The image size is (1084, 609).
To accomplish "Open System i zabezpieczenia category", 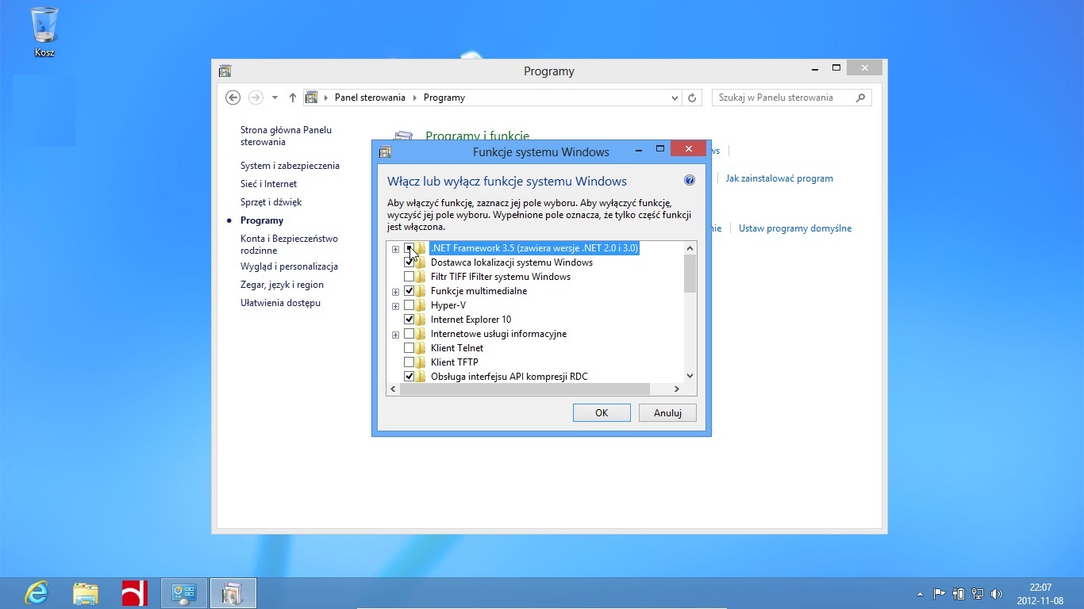I will coord(290,166).
